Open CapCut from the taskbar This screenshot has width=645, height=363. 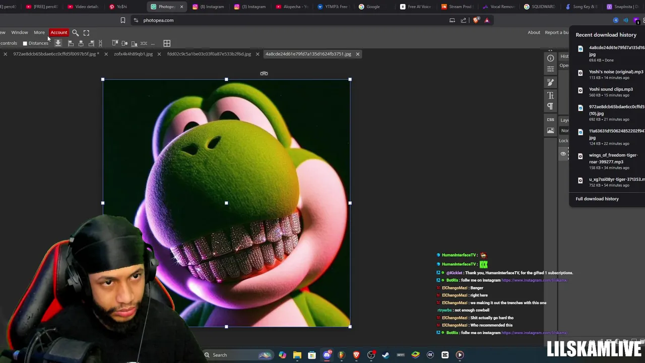[445, 355]
